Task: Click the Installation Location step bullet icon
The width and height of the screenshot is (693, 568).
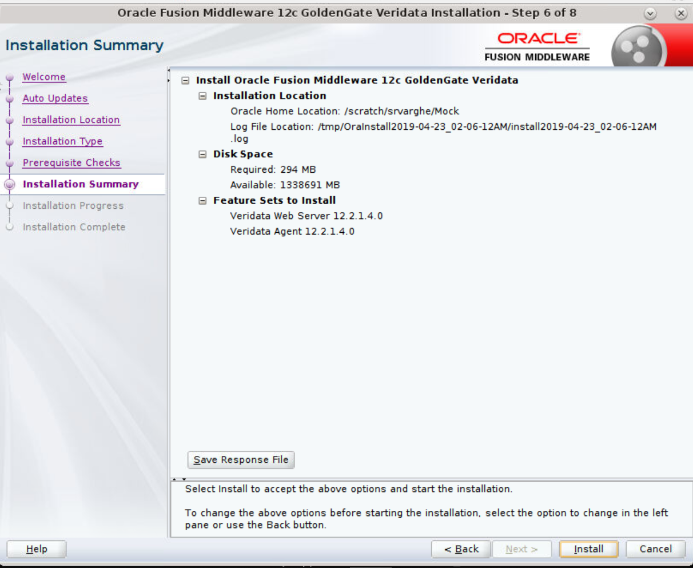Action: click(9, 120)
